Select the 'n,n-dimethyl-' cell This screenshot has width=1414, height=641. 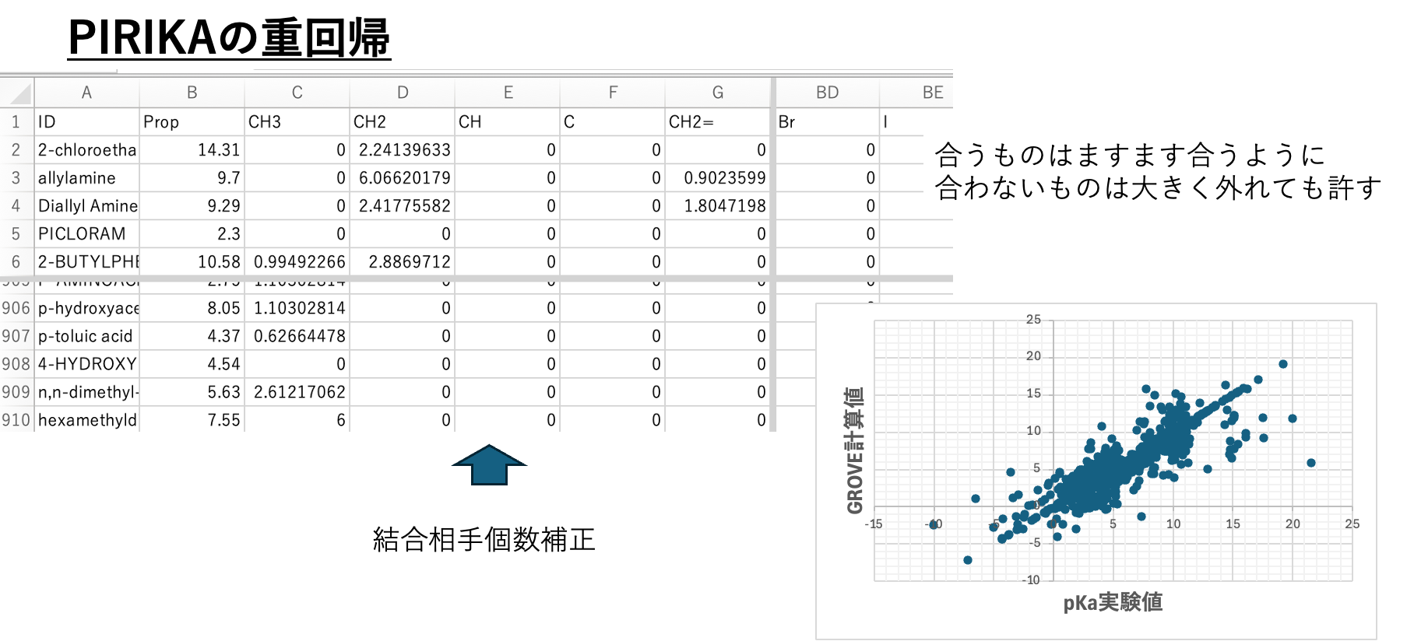[x=86, y=392]
